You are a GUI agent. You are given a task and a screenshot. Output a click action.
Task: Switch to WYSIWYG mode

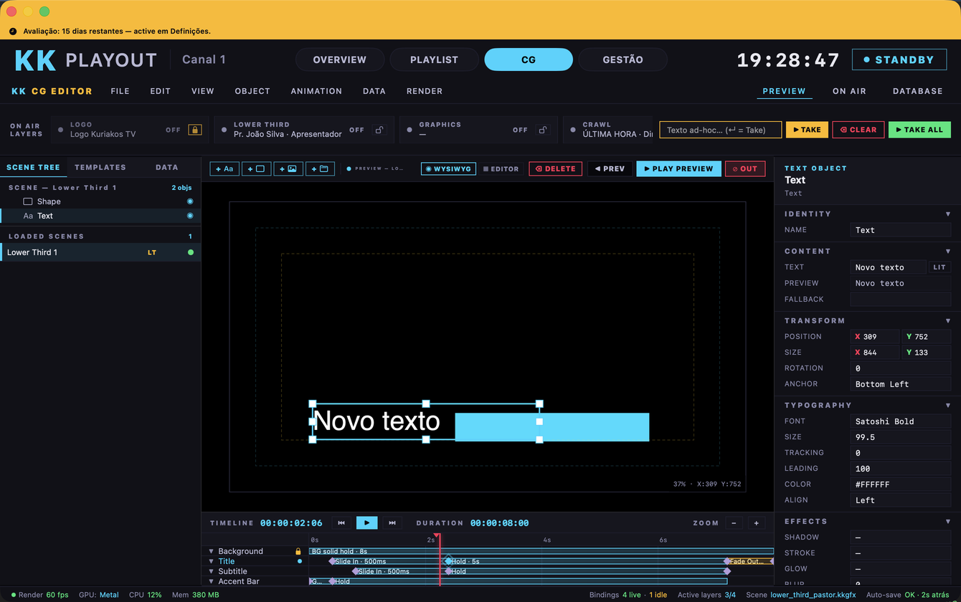pos(448,168)
